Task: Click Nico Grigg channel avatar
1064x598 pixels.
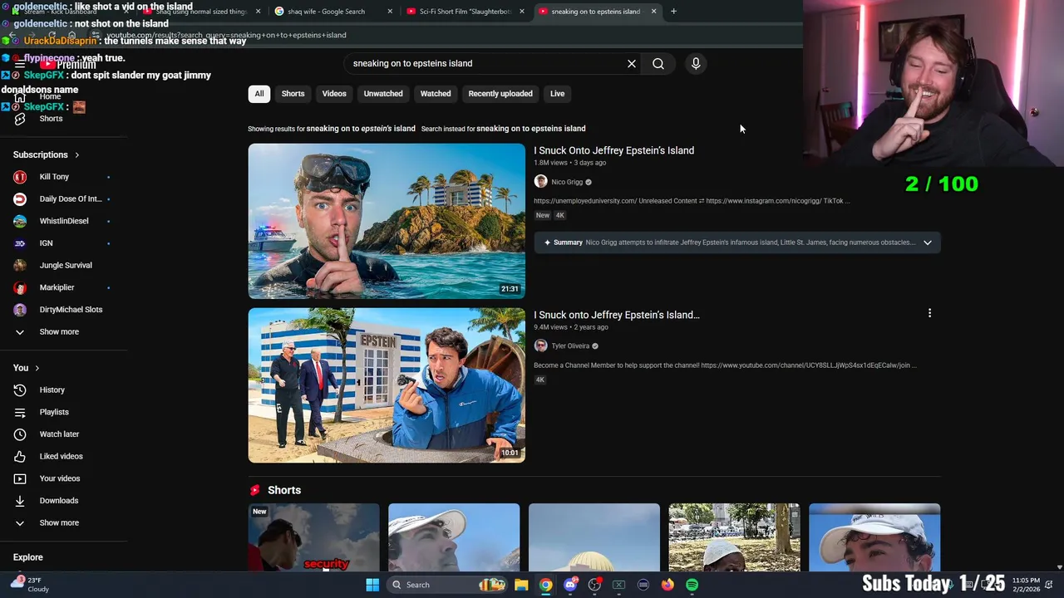Action: click(540, 182)
